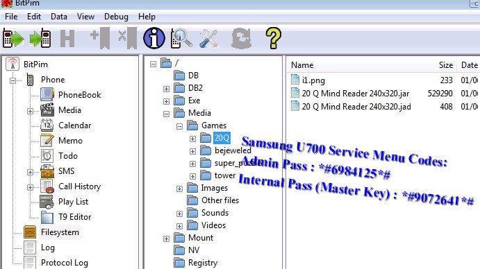Screen dimensions: 480x269
Task: Select the DB folder
Action: [194, 76]
